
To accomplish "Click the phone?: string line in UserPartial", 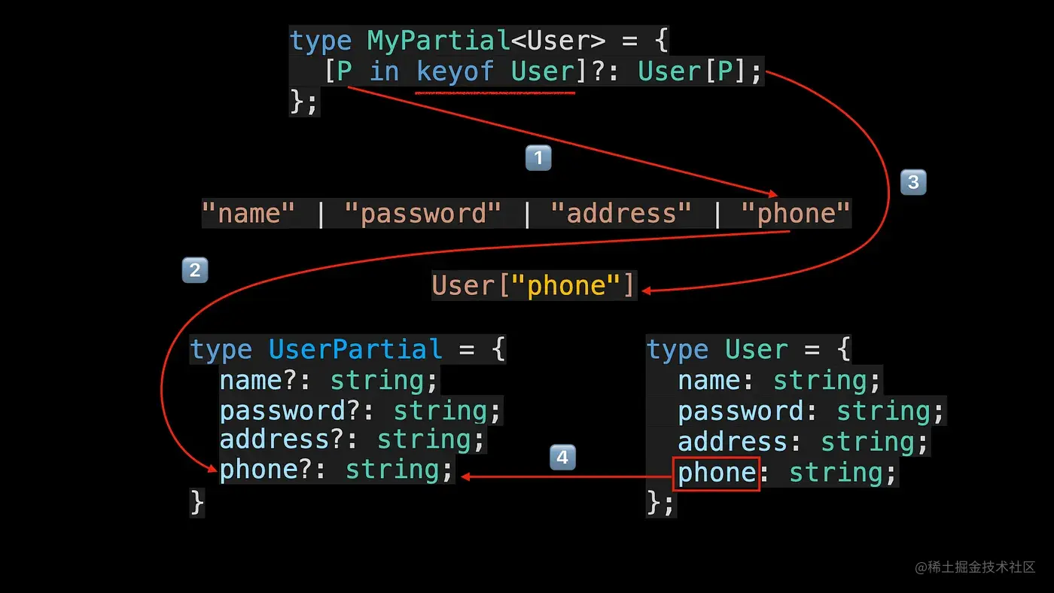I will [337, 470].
